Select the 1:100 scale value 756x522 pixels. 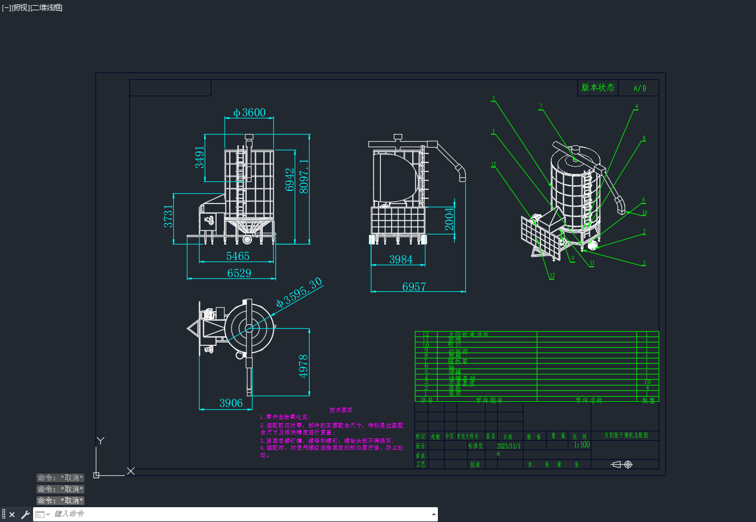[x=582, y=445]
